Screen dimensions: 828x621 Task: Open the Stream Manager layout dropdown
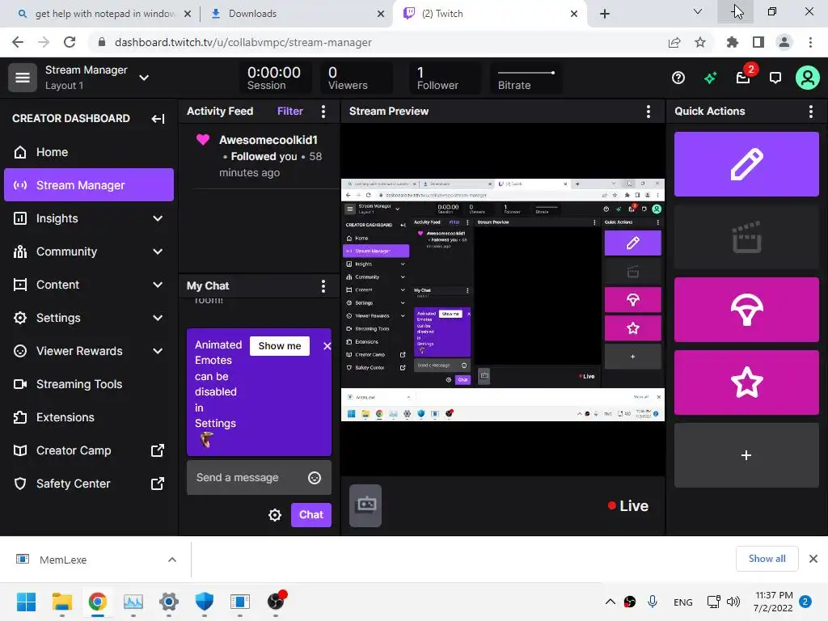144,78
